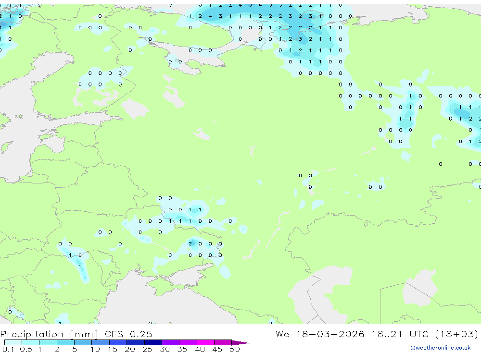The width and height of the screenshot is (481, 352).
Task: Click the 'We' weekday label
Action: pos(282,334)
